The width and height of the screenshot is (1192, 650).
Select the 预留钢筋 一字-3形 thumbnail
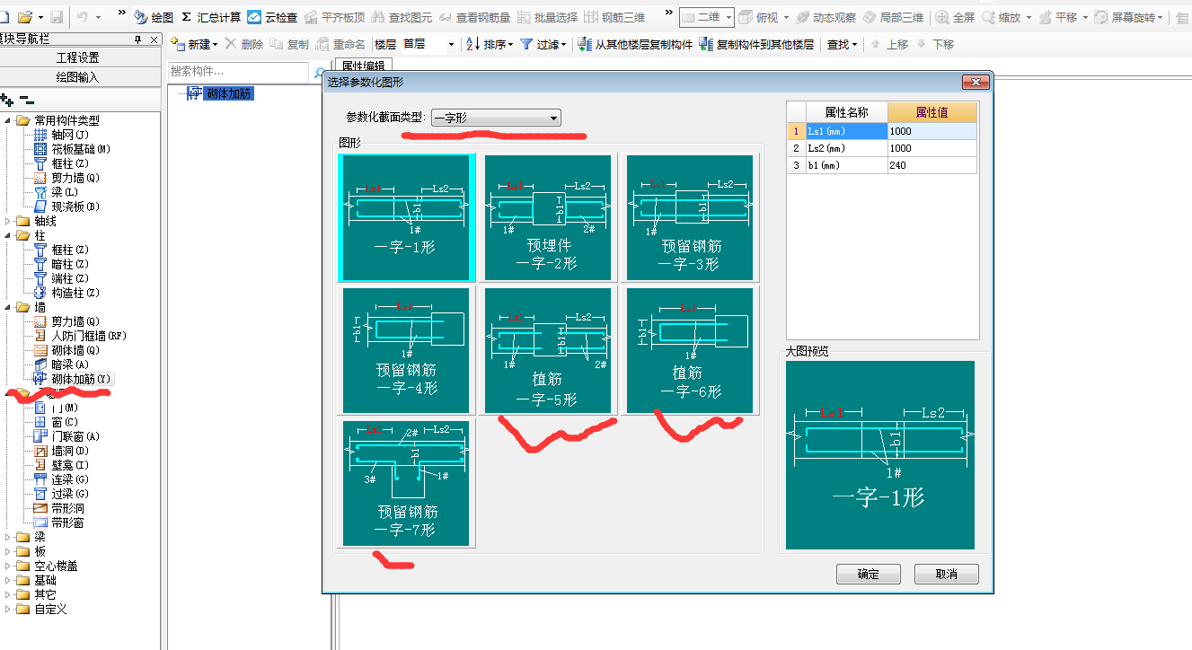(691, 217)
